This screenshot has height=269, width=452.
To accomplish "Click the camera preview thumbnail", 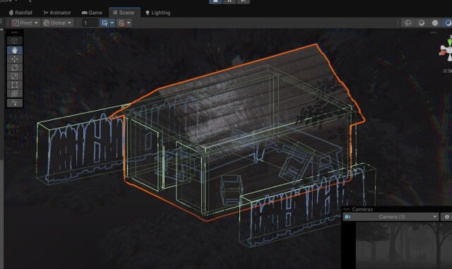I will (403, 246).
